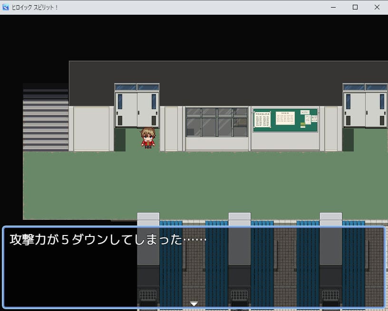Click the green bulletin board

[x=285, y=120]
